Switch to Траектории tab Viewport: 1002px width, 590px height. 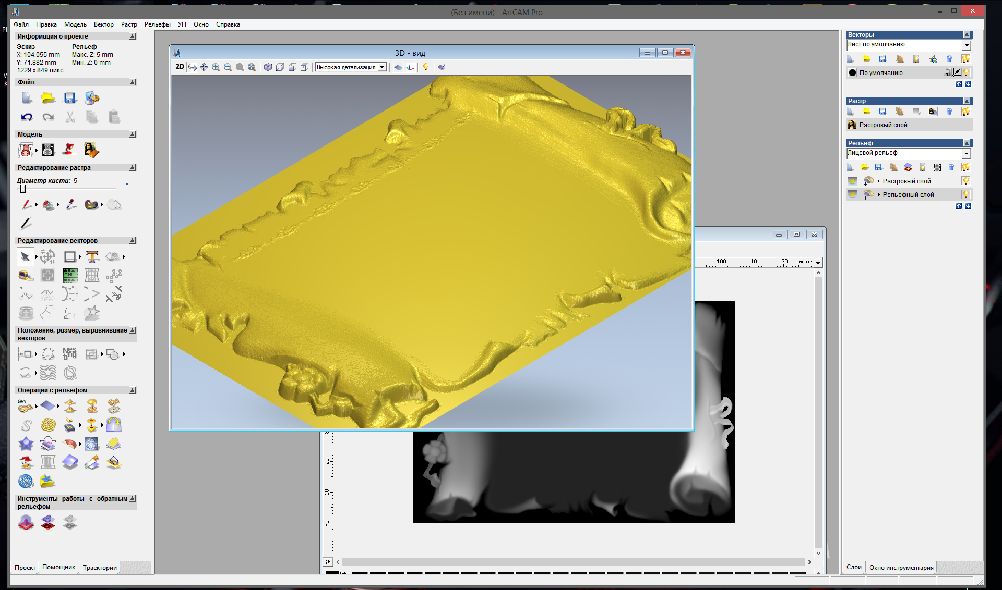point(100,568)
